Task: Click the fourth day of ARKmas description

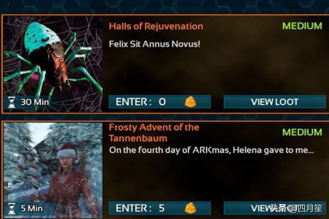Action: 211,150
